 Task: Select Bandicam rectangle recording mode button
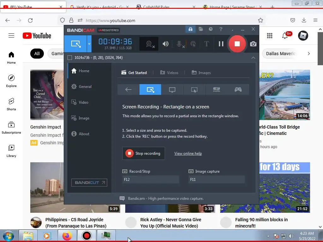[x=75, y=43]
